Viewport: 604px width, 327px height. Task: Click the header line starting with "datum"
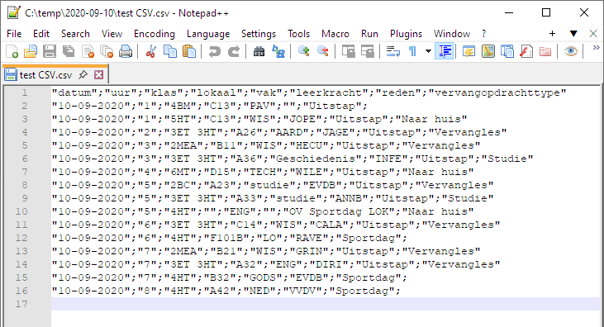tap(309, 92)
